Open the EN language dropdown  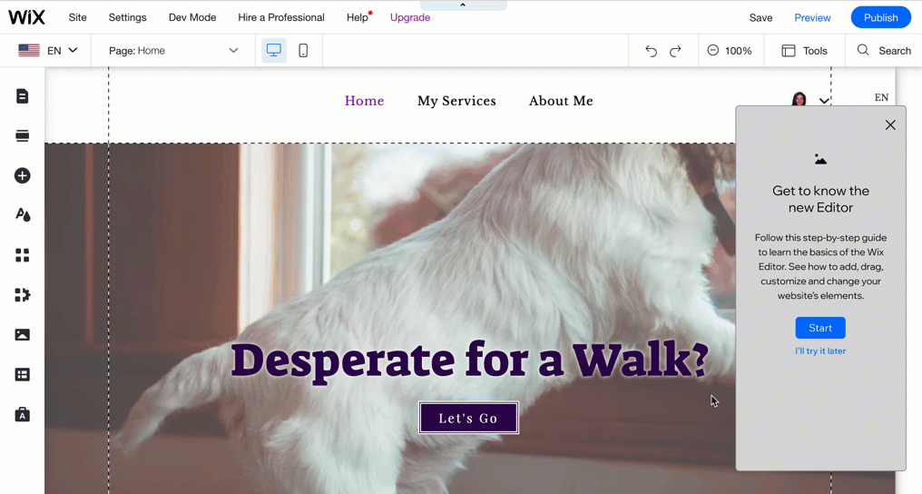click(48, 51)
